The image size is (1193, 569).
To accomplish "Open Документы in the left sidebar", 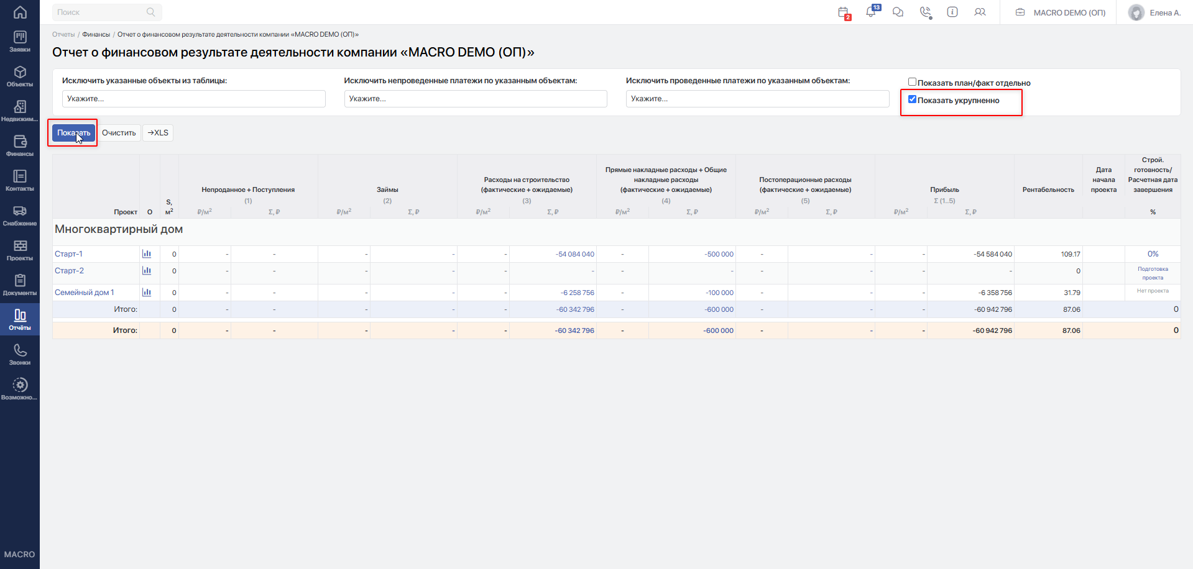I will point(20,286).
